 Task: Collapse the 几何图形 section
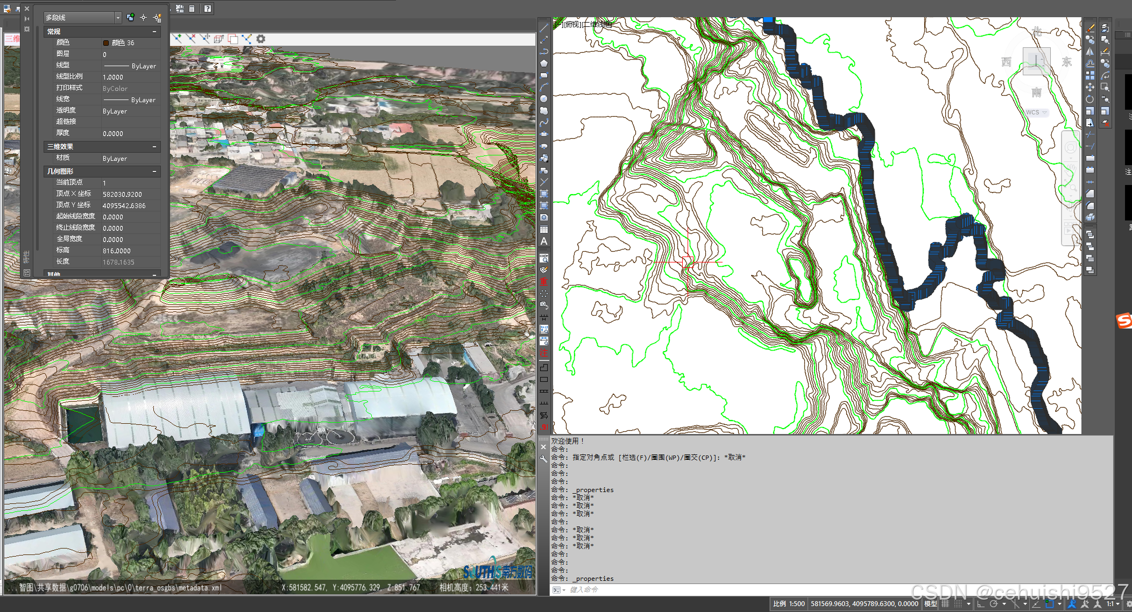tap(154, 171)
